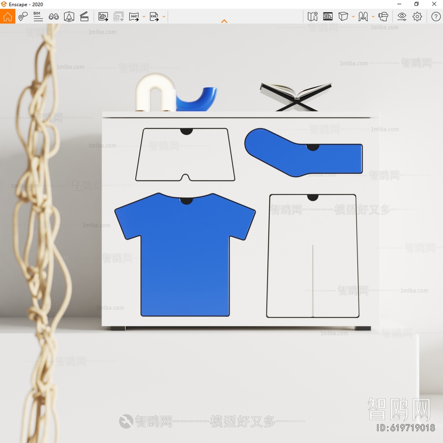The image size is (443, 443).
Task: Expand the EXE export dropdown arrow
Action: click(164, 17)
